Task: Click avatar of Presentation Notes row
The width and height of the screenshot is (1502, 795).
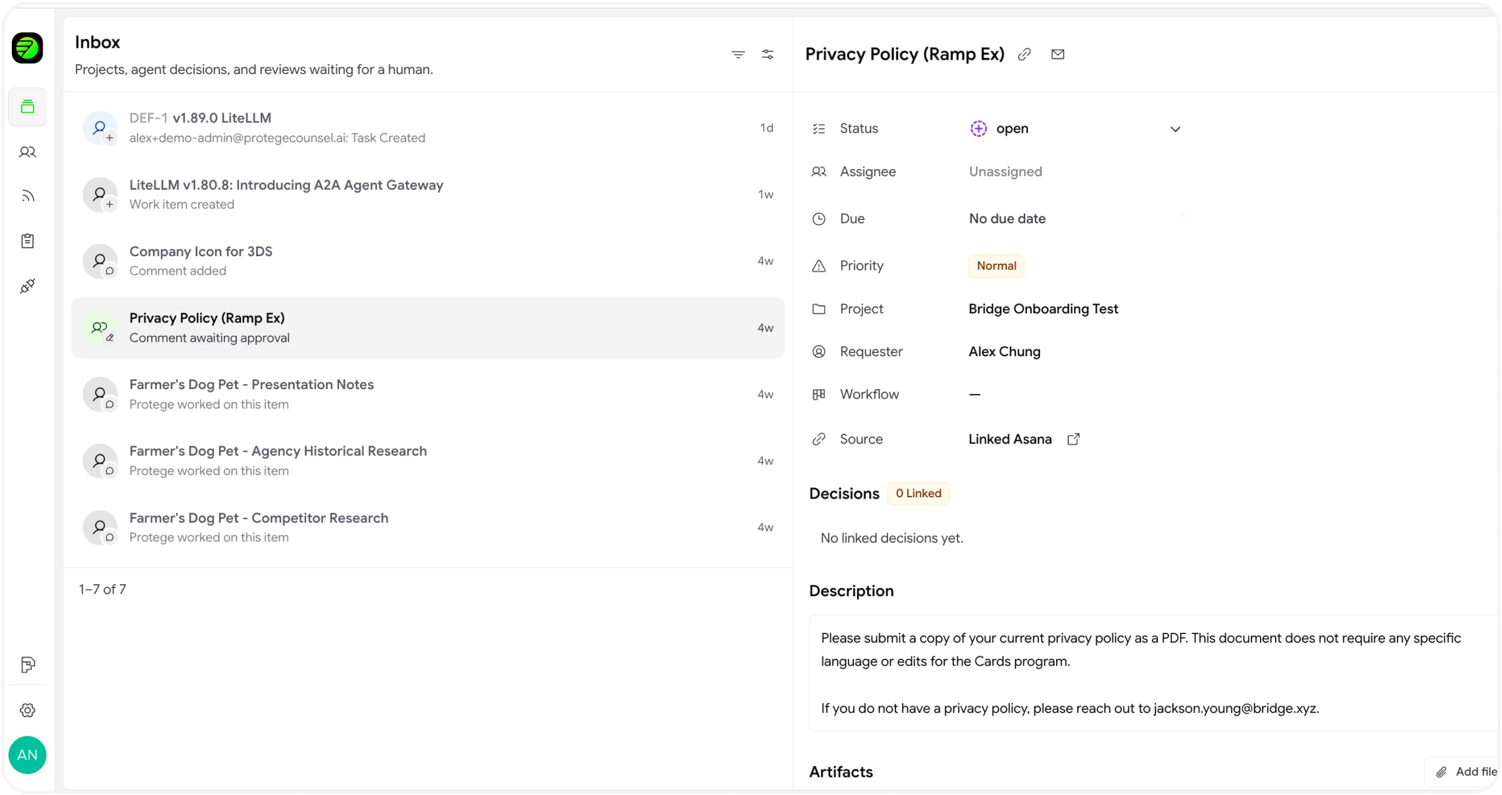Action: click(101, 395)
